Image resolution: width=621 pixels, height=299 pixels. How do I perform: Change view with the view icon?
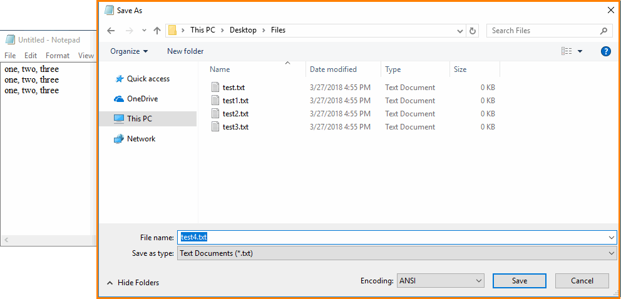coord(567,51)
